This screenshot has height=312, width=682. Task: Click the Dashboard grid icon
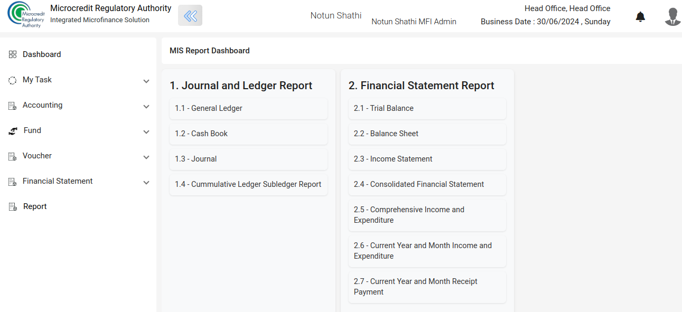click(x=13, y=54)
